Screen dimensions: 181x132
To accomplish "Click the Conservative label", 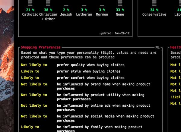I will tap(154, 14).
